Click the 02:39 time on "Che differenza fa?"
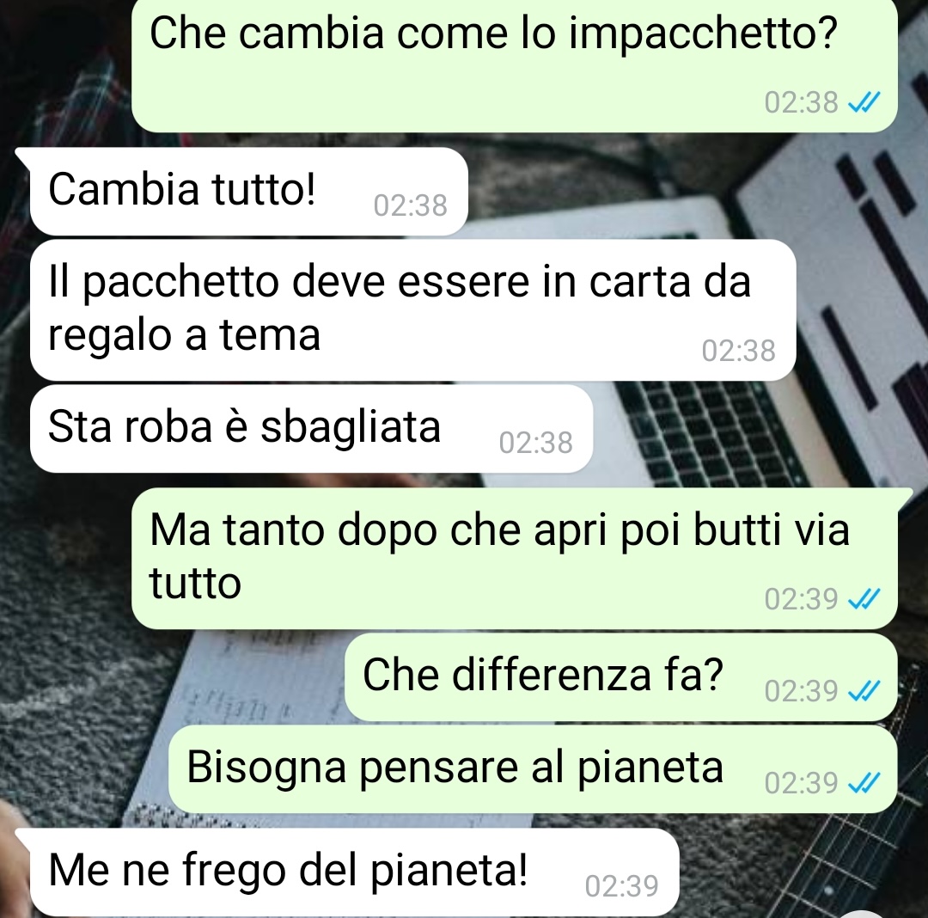928x918 pixels. tap(802, 691)
